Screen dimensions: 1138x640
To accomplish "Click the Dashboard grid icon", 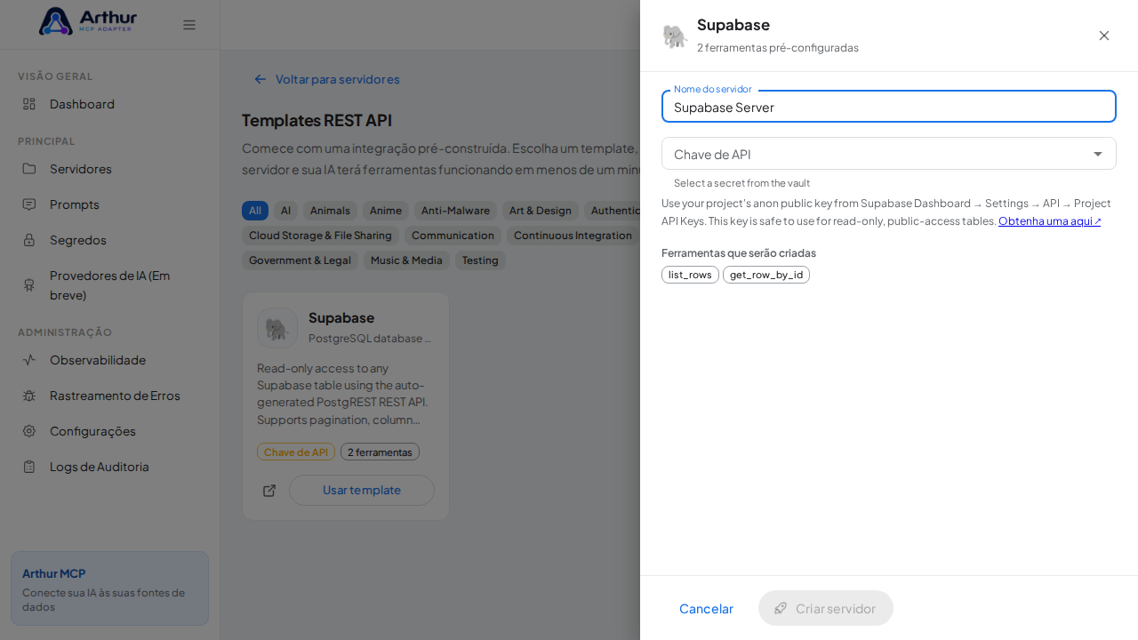I will tap(29, 104).
